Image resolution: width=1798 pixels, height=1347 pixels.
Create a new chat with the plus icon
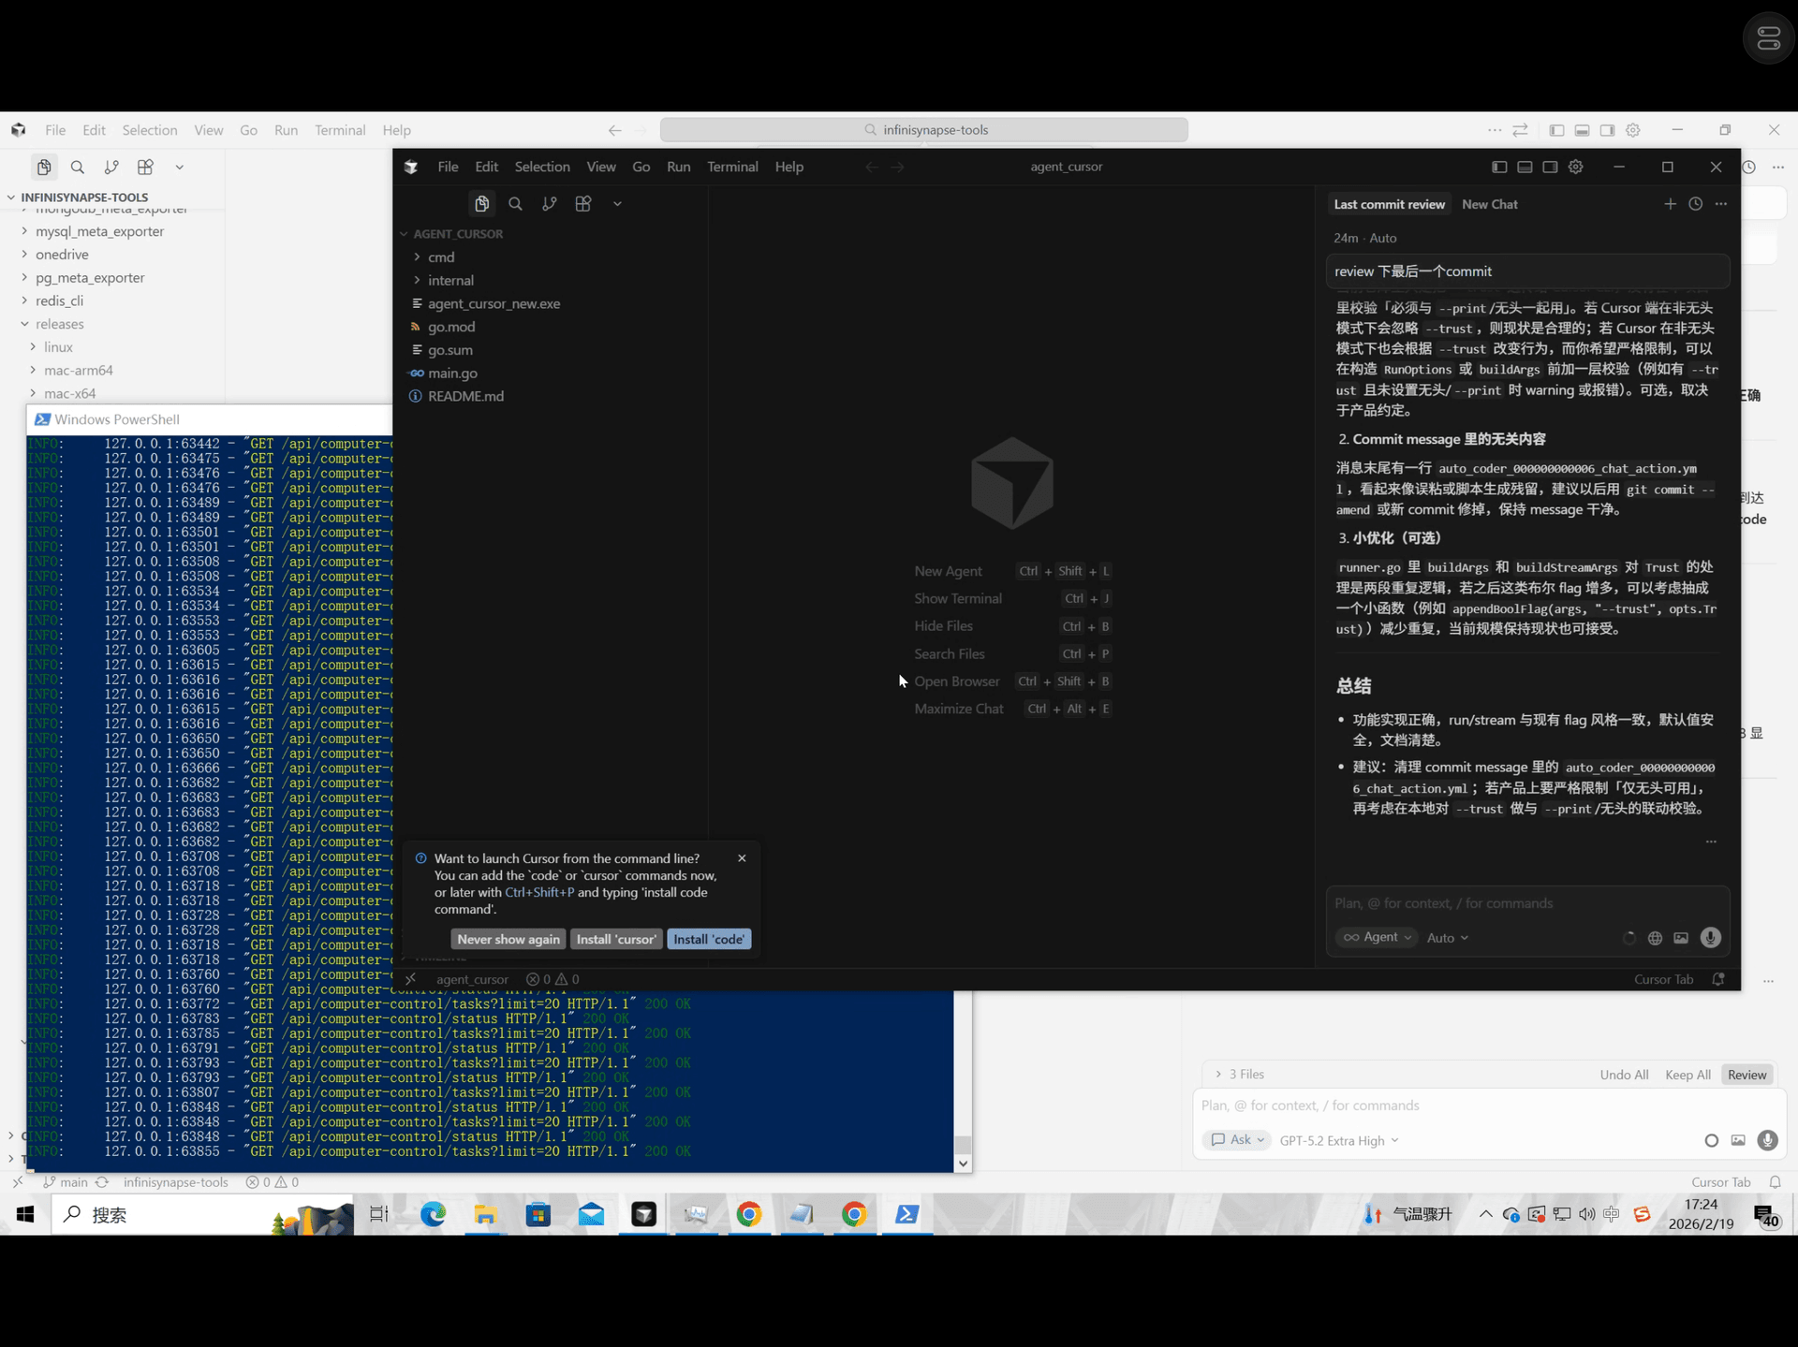point(1671,203)
